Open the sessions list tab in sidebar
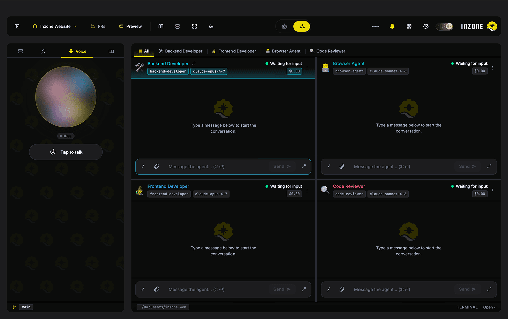The height and width of the screenshot is (319, 508). pos(20,51)
